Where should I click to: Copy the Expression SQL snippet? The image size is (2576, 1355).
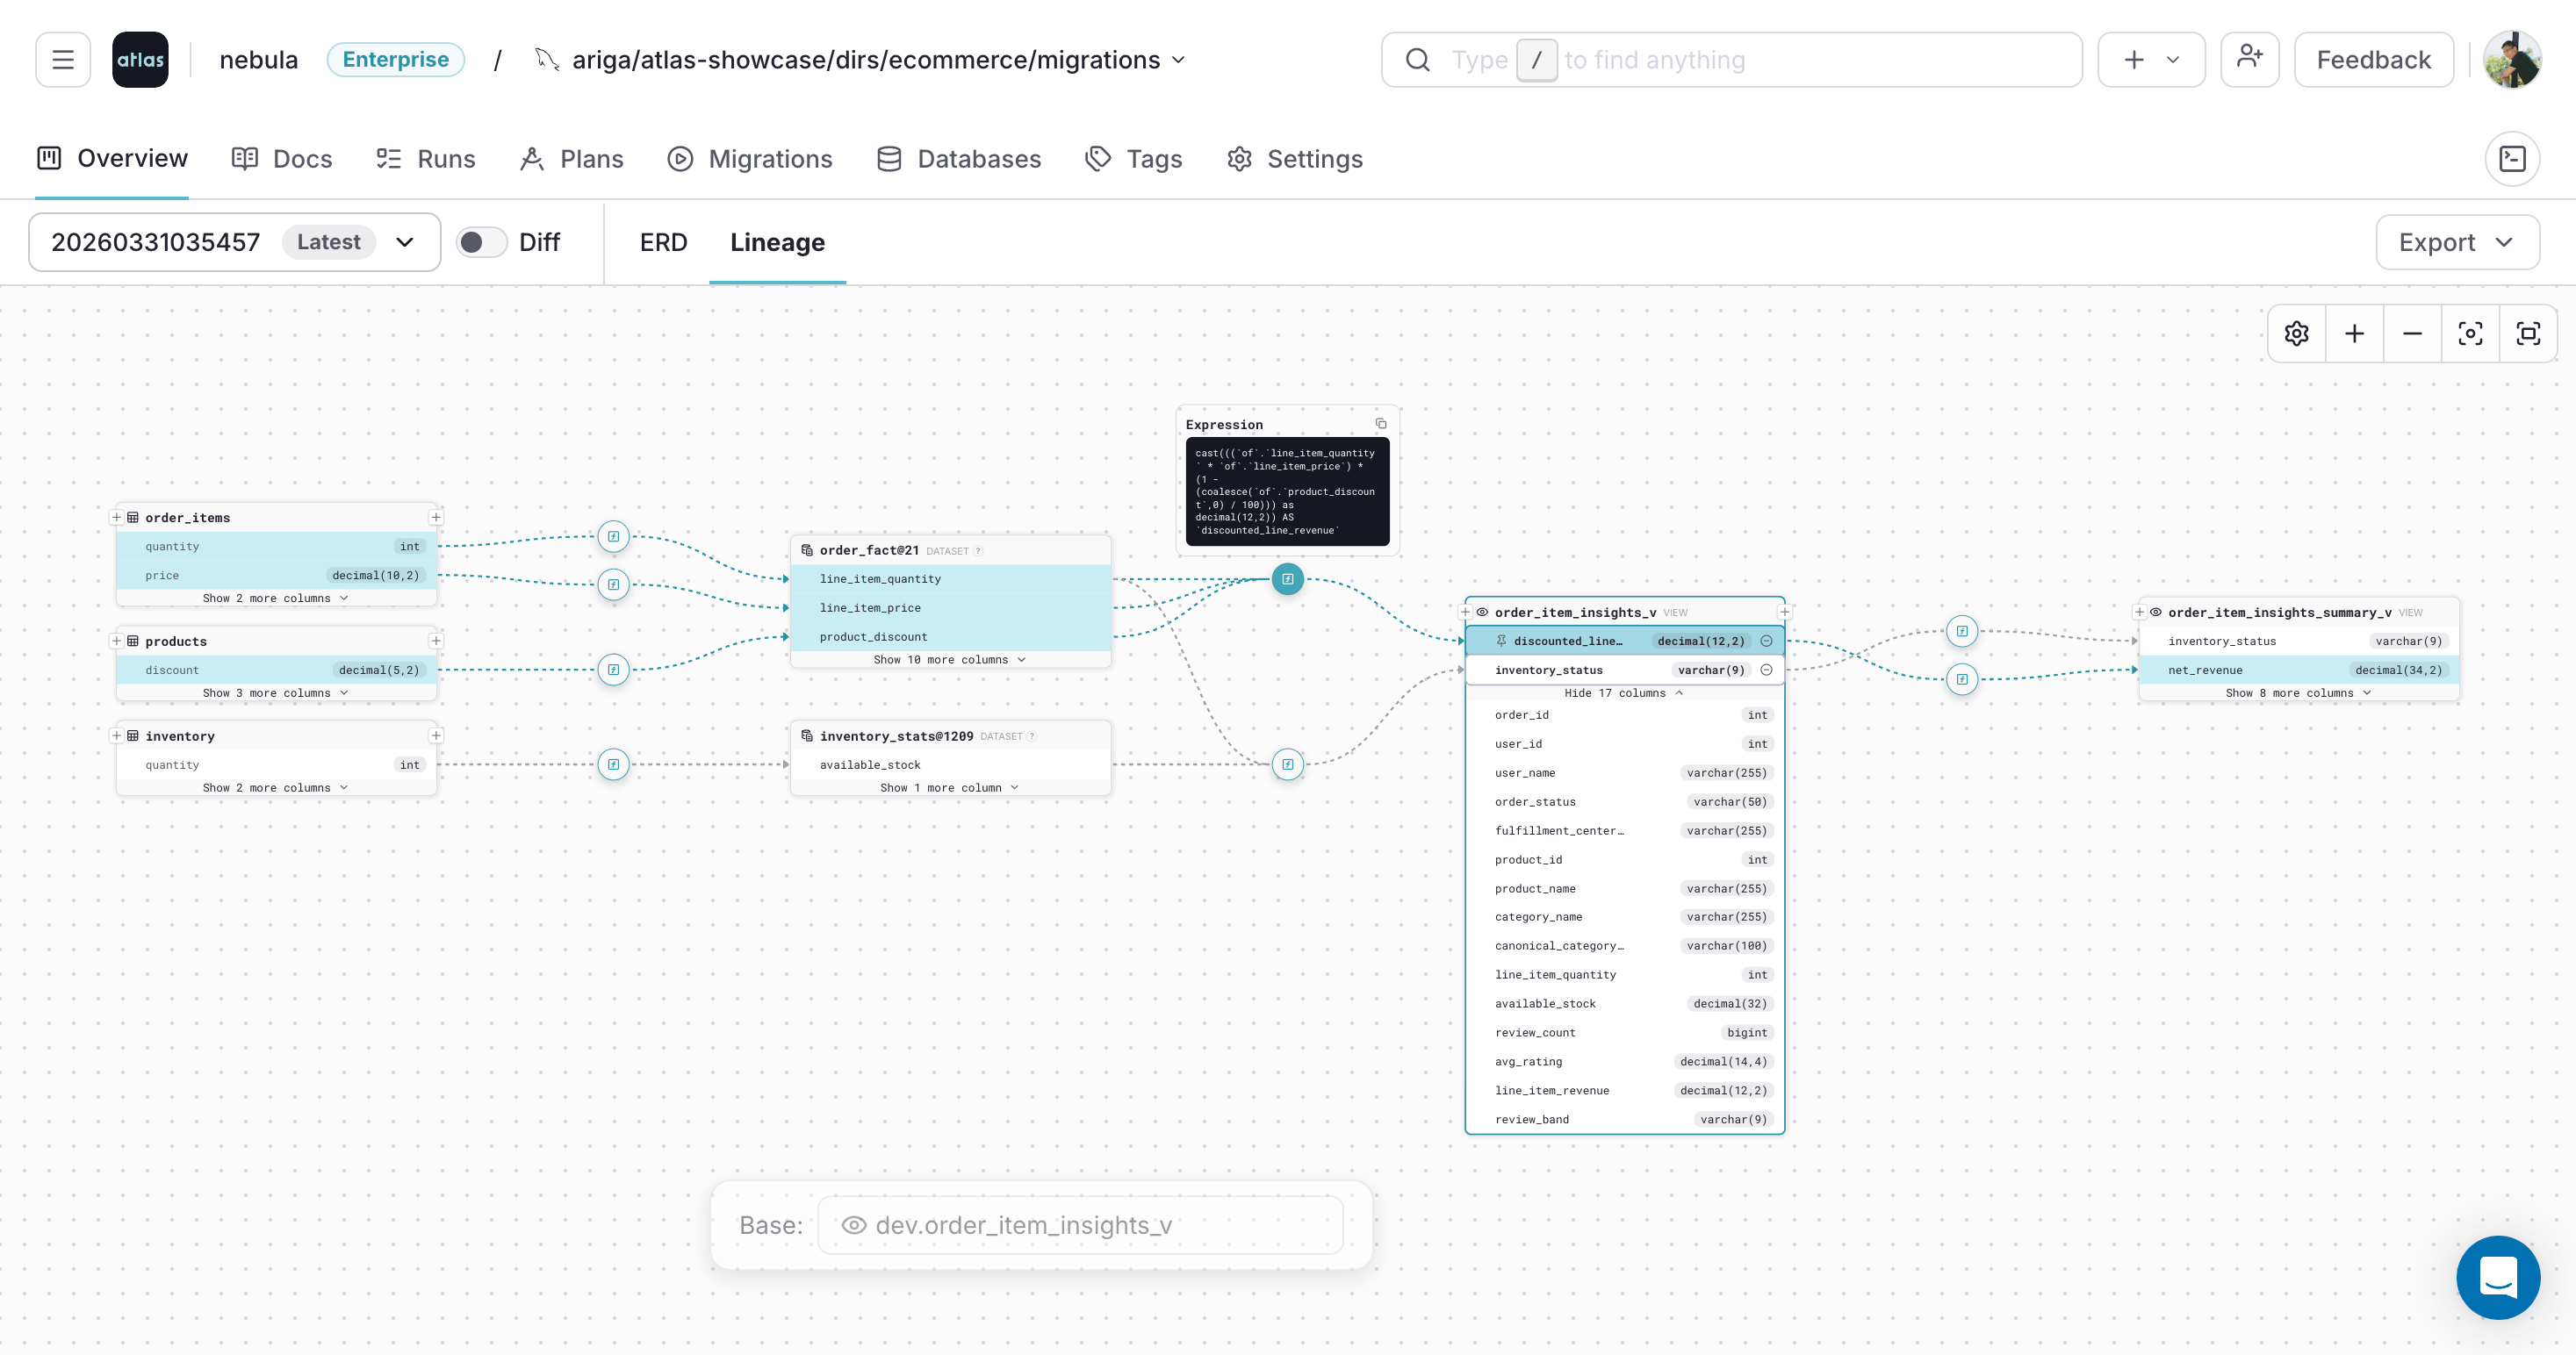pyautogui.click(x=1381, y=423)
